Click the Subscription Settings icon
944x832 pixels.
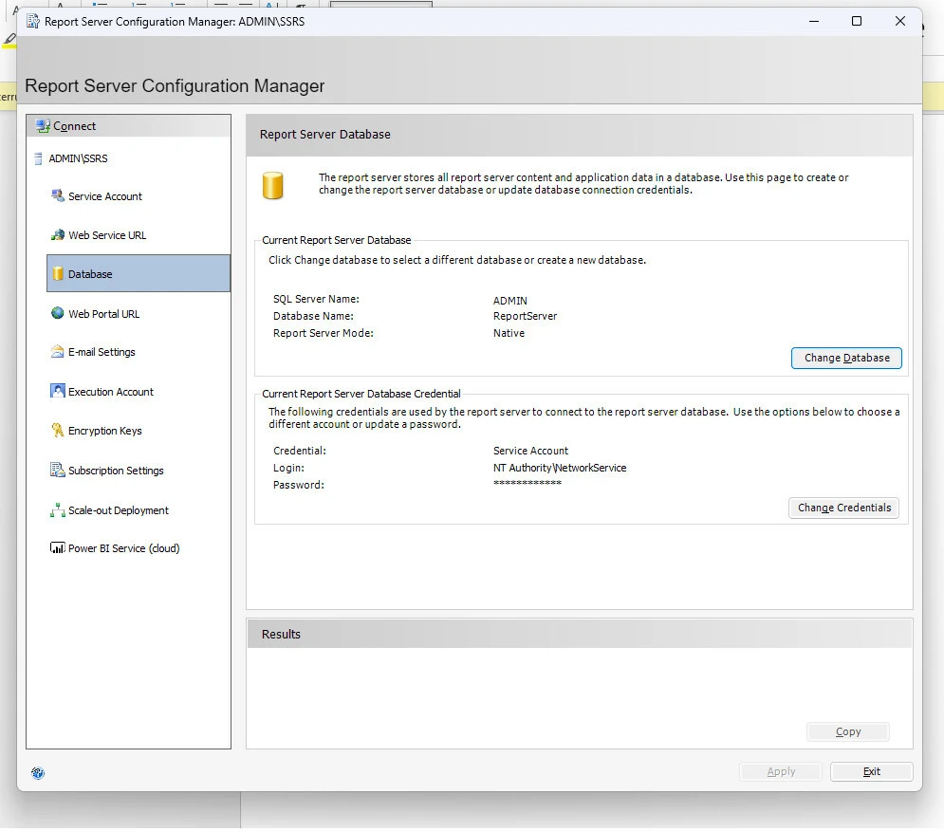coord(57,471)
